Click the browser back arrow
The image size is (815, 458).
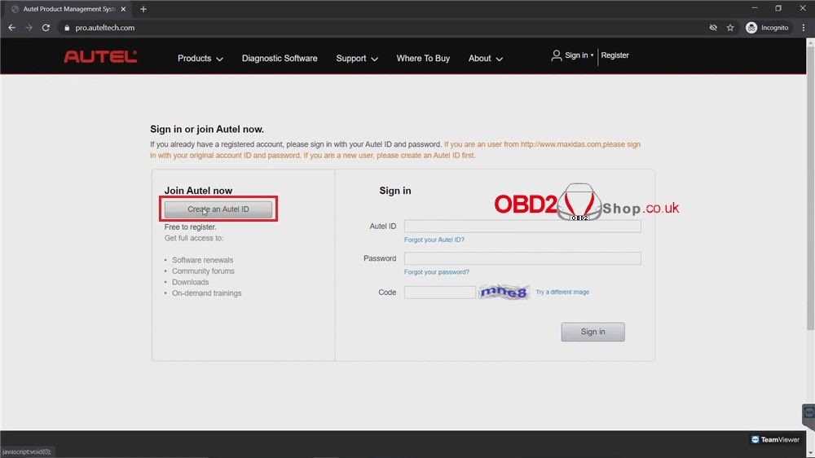tap(11, 28)
